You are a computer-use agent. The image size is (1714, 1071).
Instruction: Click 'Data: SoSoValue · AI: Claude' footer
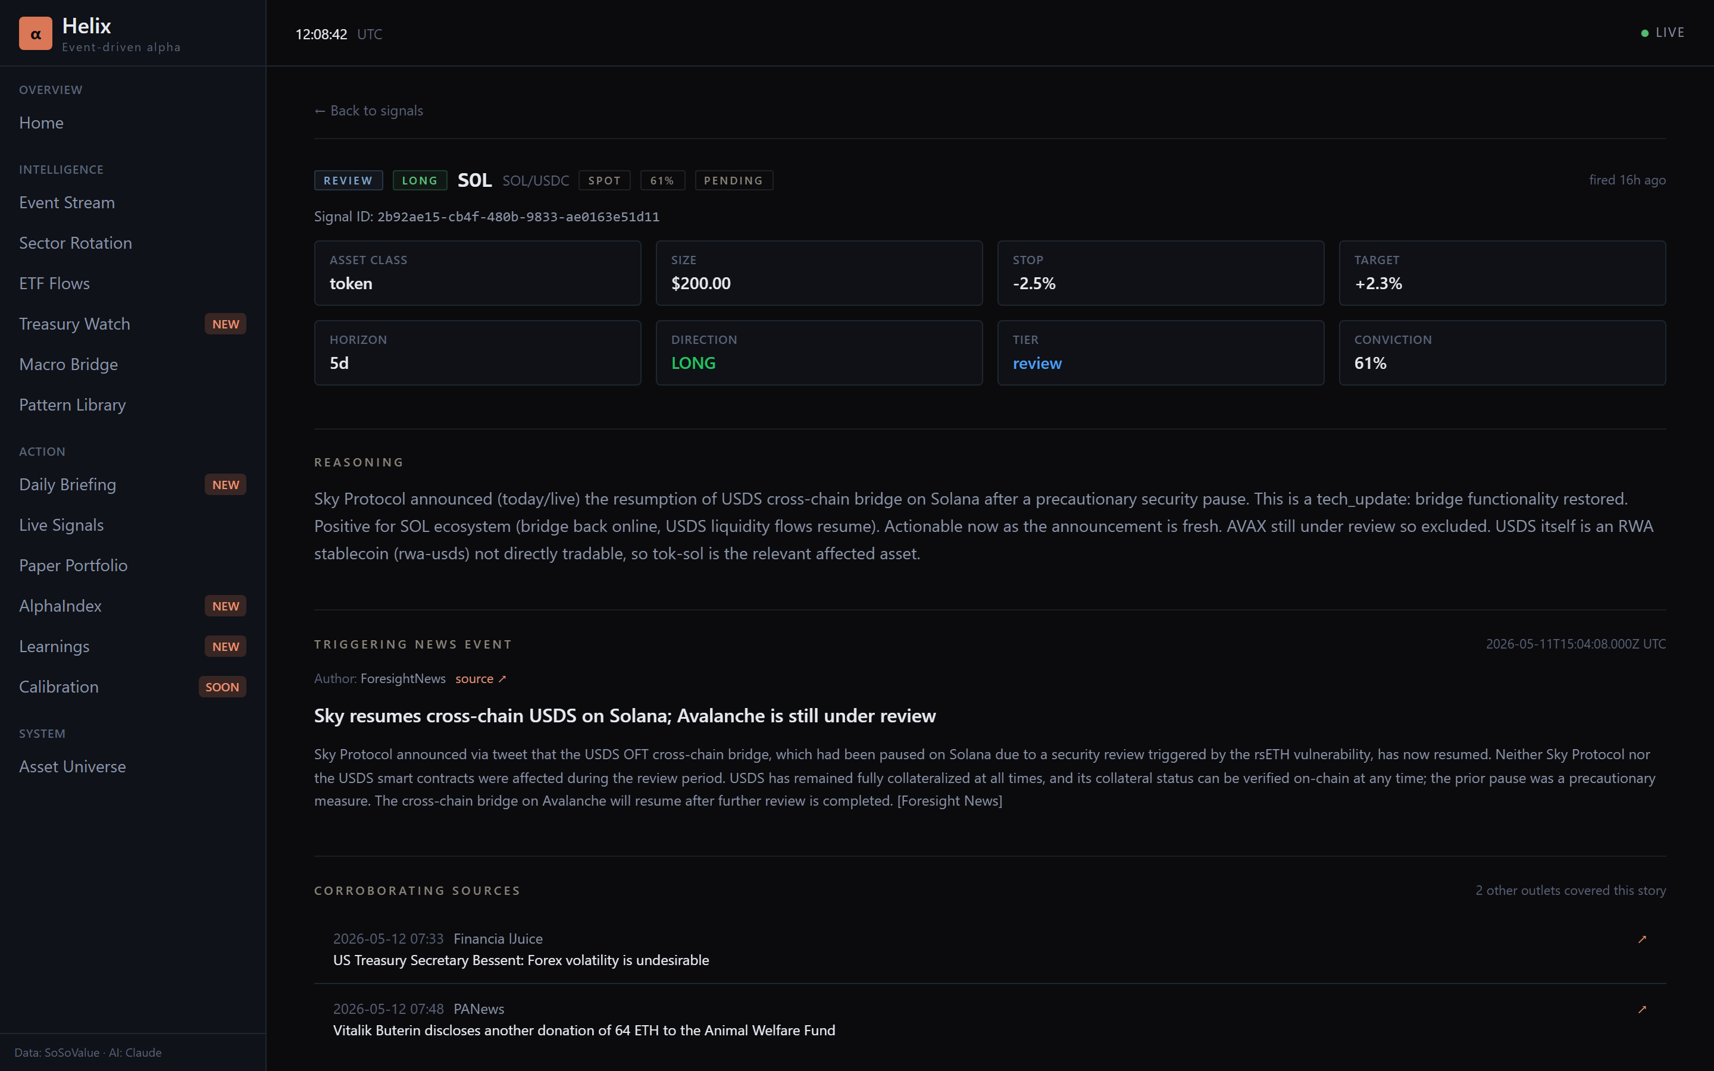click(x=88, y=1053)
